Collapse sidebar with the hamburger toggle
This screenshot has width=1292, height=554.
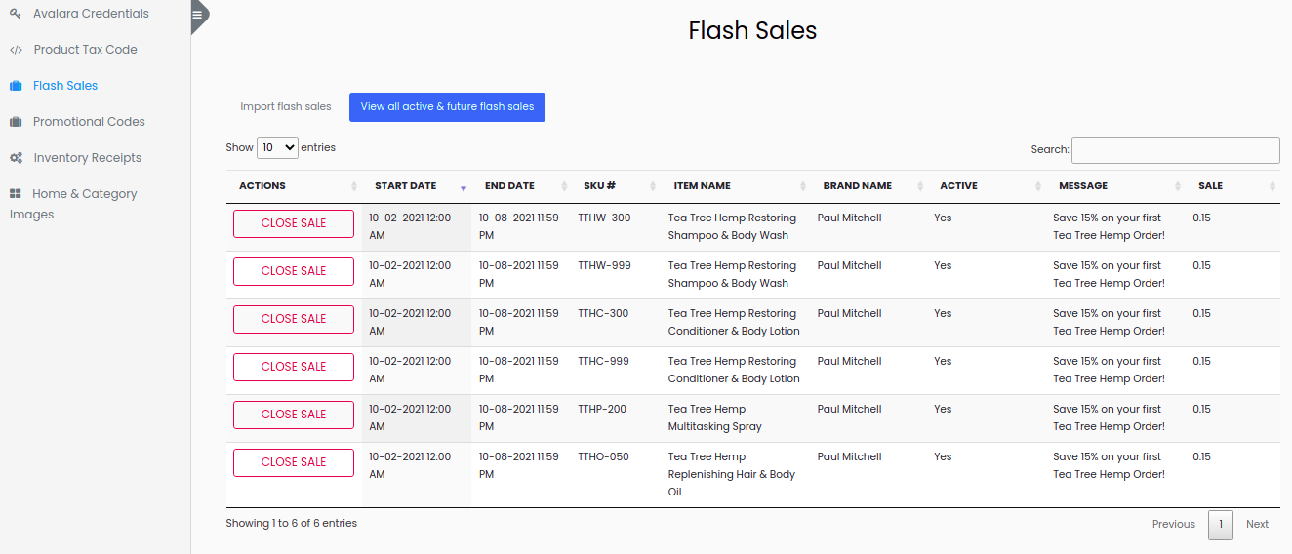point(197,15)
